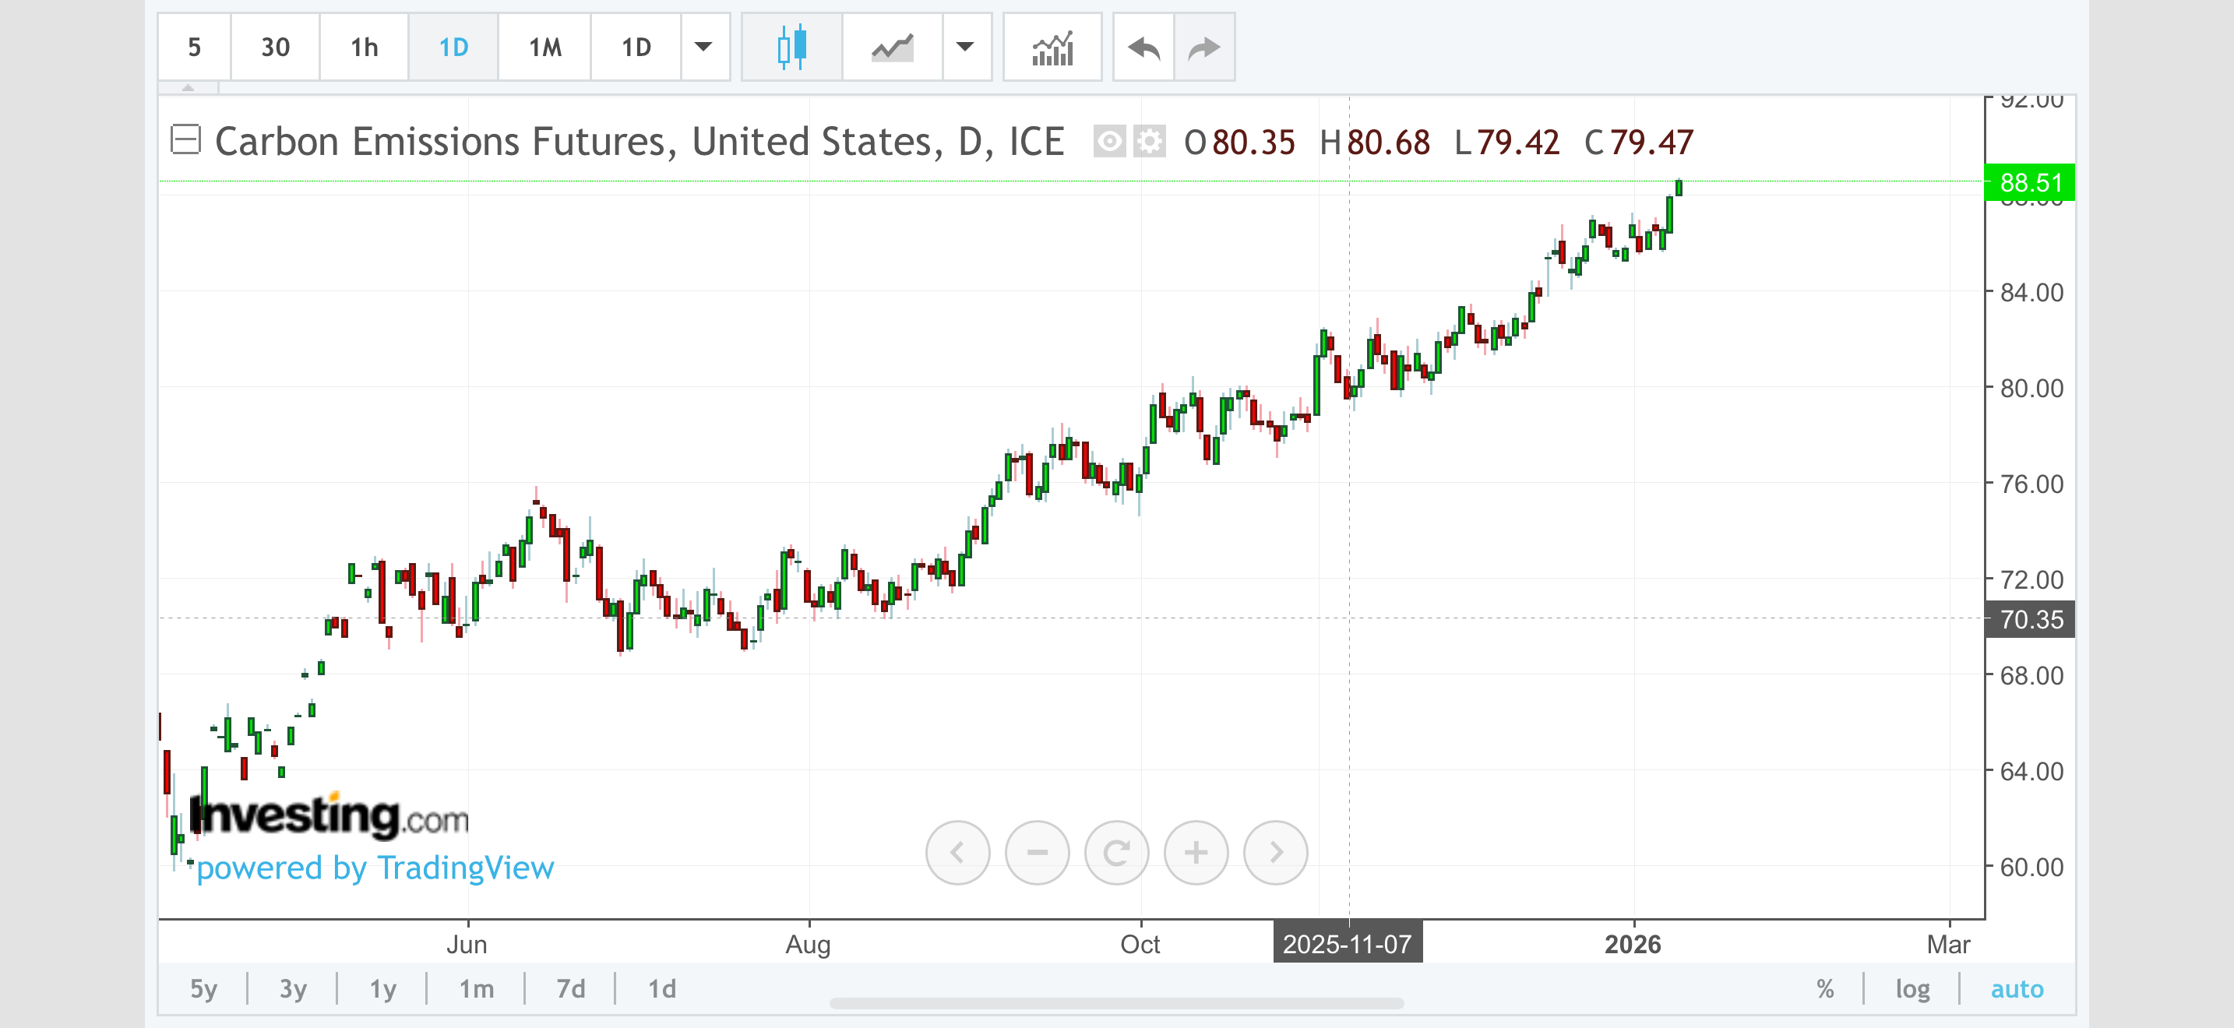Open the series settings gear icon
The image size is (2234, 1028).
[x=1149, y=141]
